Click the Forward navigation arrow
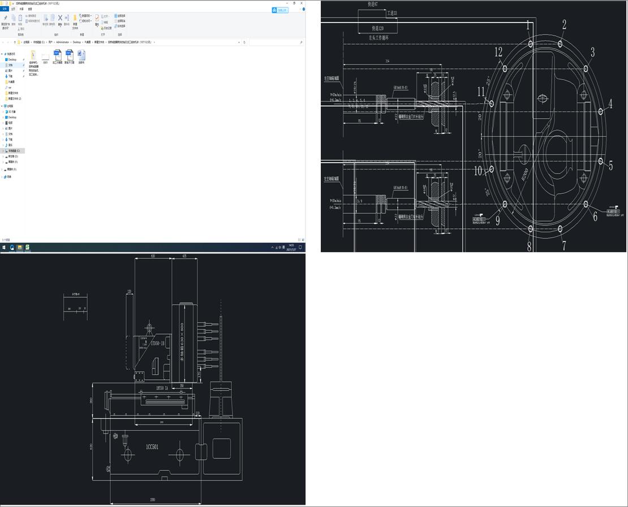 coord(8,42)
